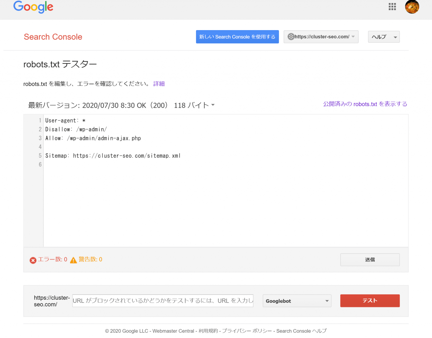Image resolution: width=432 pixels, height=338 pixels.
Task: Expand the latest version dropdown arrow
Action: click(x=213, y=105)
